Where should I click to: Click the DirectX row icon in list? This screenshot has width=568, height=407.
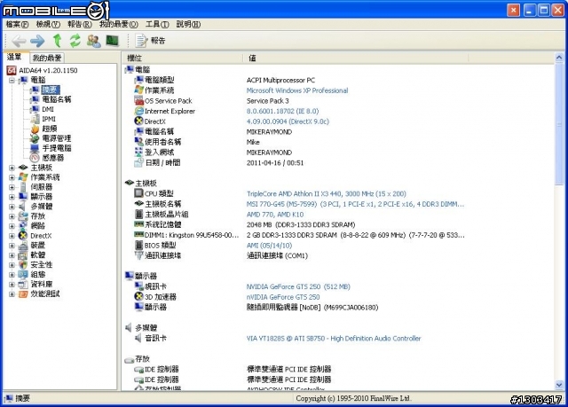coord(138,121)
